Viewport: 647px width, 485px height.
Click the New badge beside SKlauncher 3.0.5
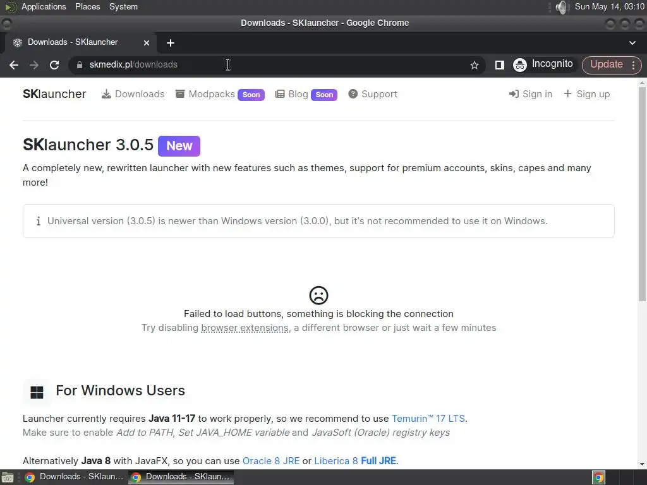click(x=179, y=146)
